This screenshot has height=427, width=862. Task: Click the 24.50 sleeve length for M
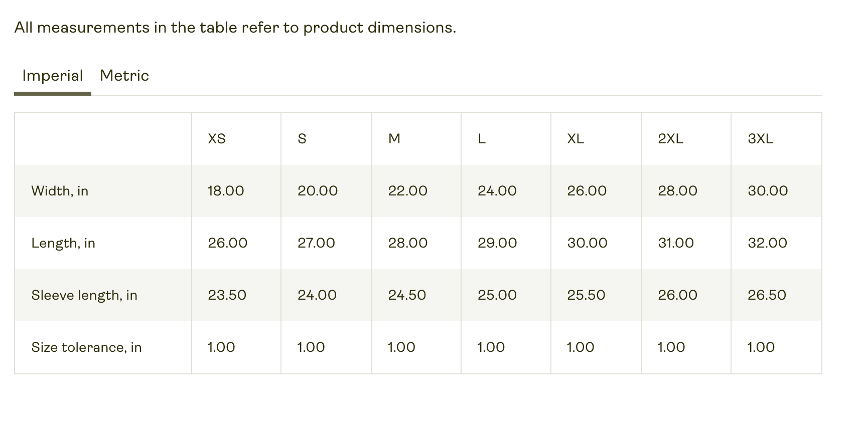click(x=407, y=295)
